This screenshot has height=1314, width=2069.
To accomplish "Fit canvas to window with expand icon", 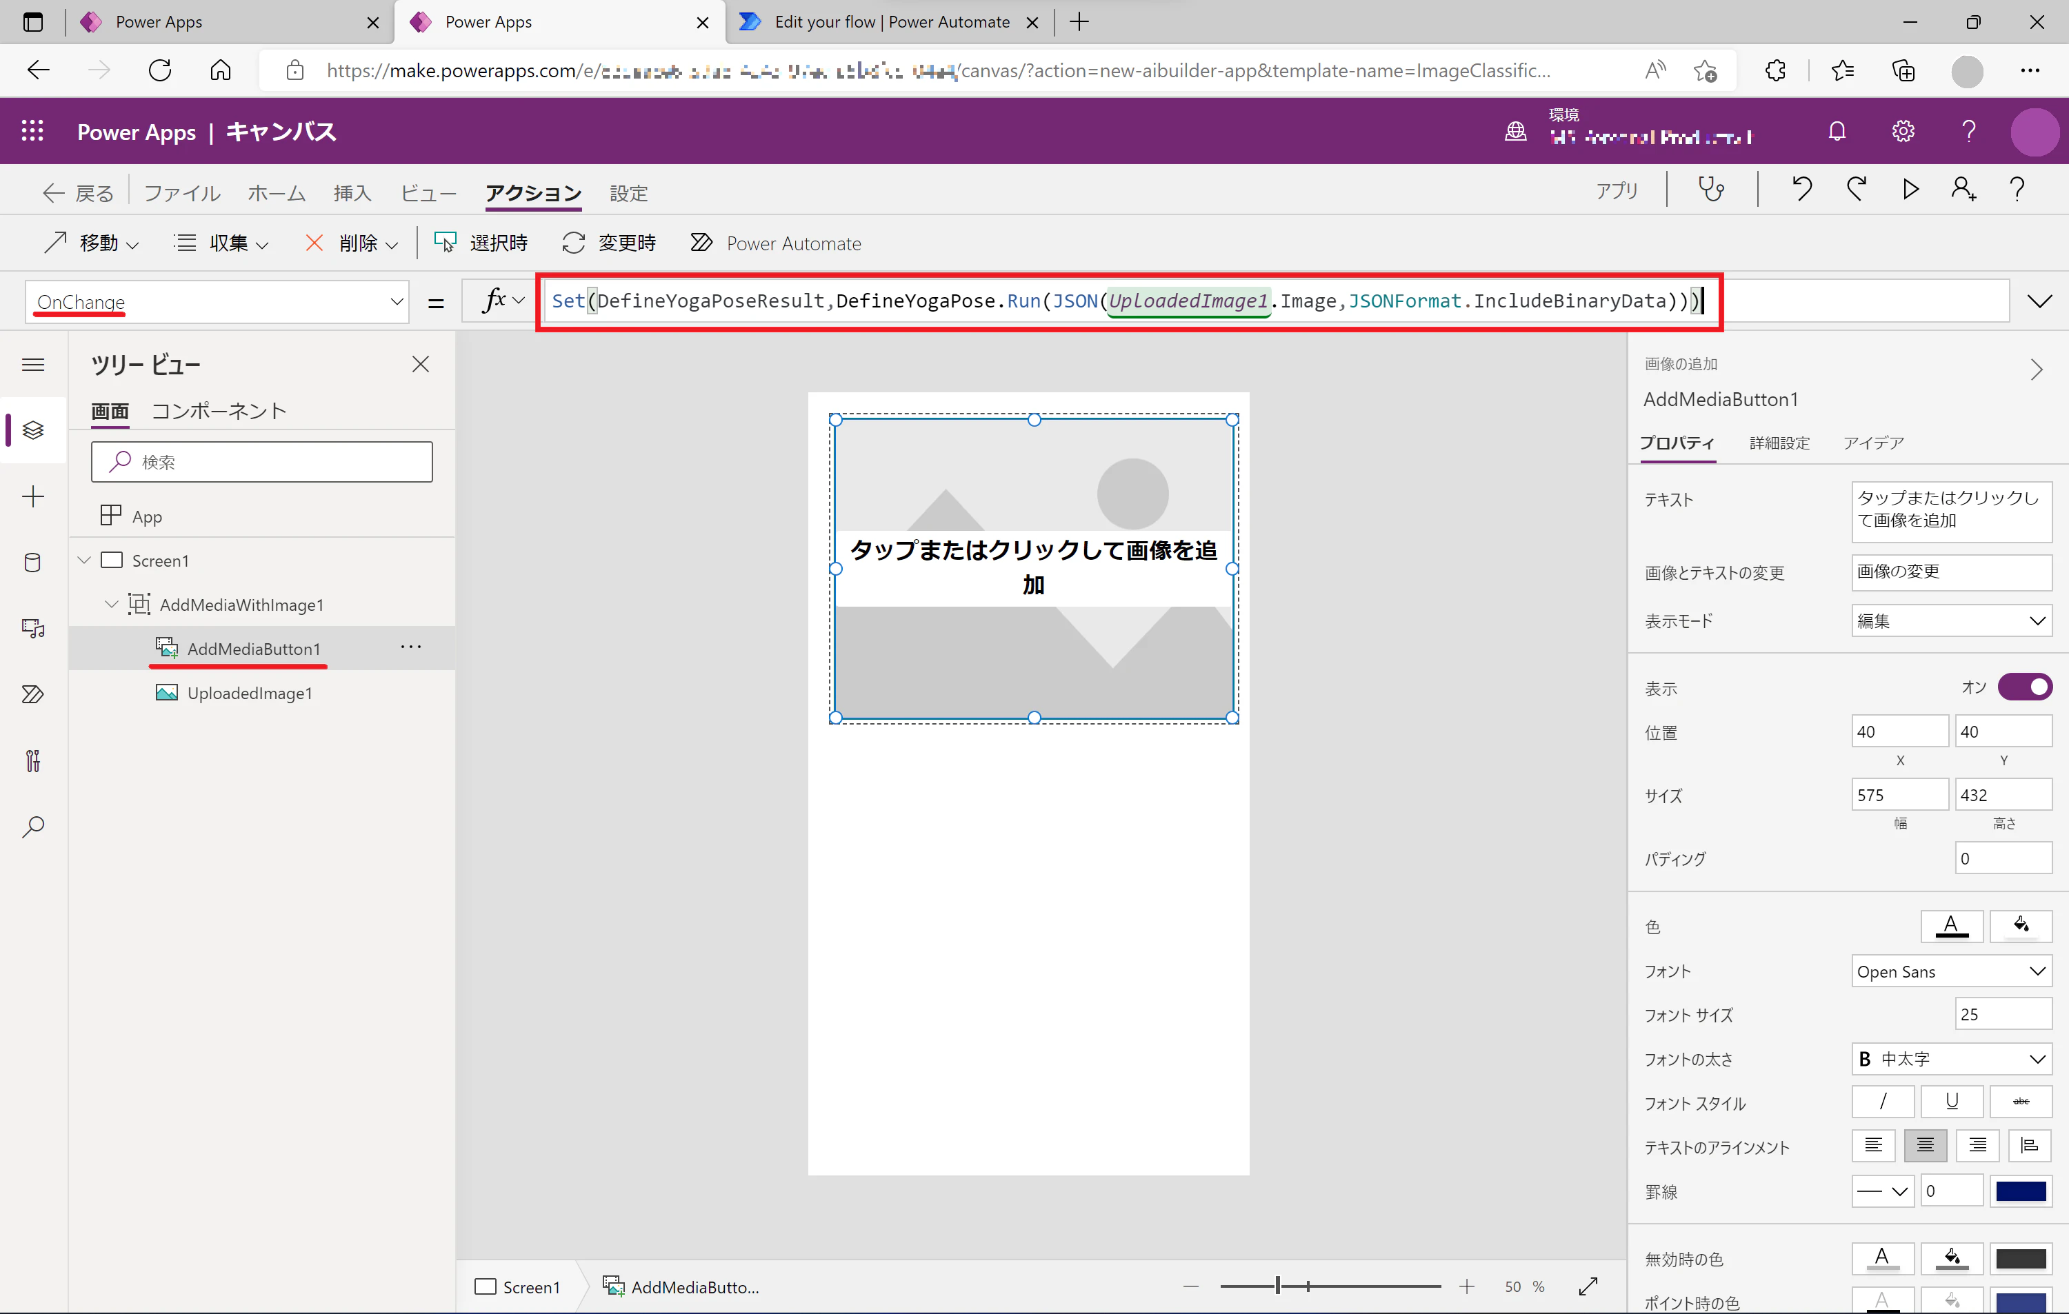I will 1589,1286.
